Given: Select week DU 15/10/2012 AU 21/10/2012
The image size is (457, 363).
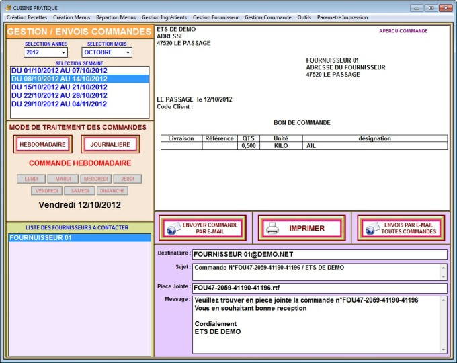Looking at the screenshot, I should 59,87.
